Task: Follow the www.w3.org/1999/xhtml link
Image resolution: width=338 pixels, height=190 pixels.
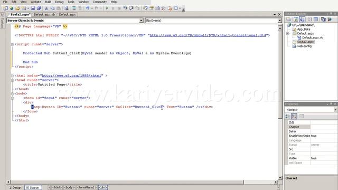Action: [72, 75]
